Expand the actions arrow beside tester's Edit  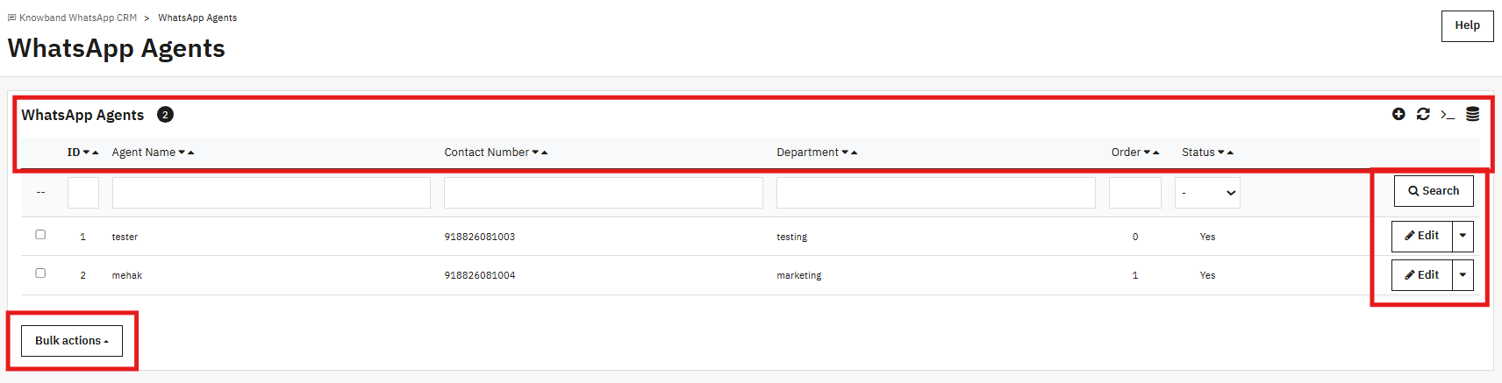[1463, 236]
